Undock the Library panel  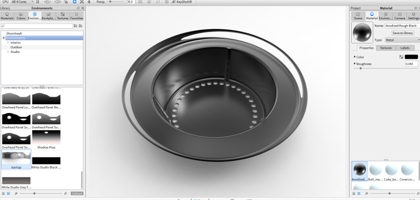point(78,8)
